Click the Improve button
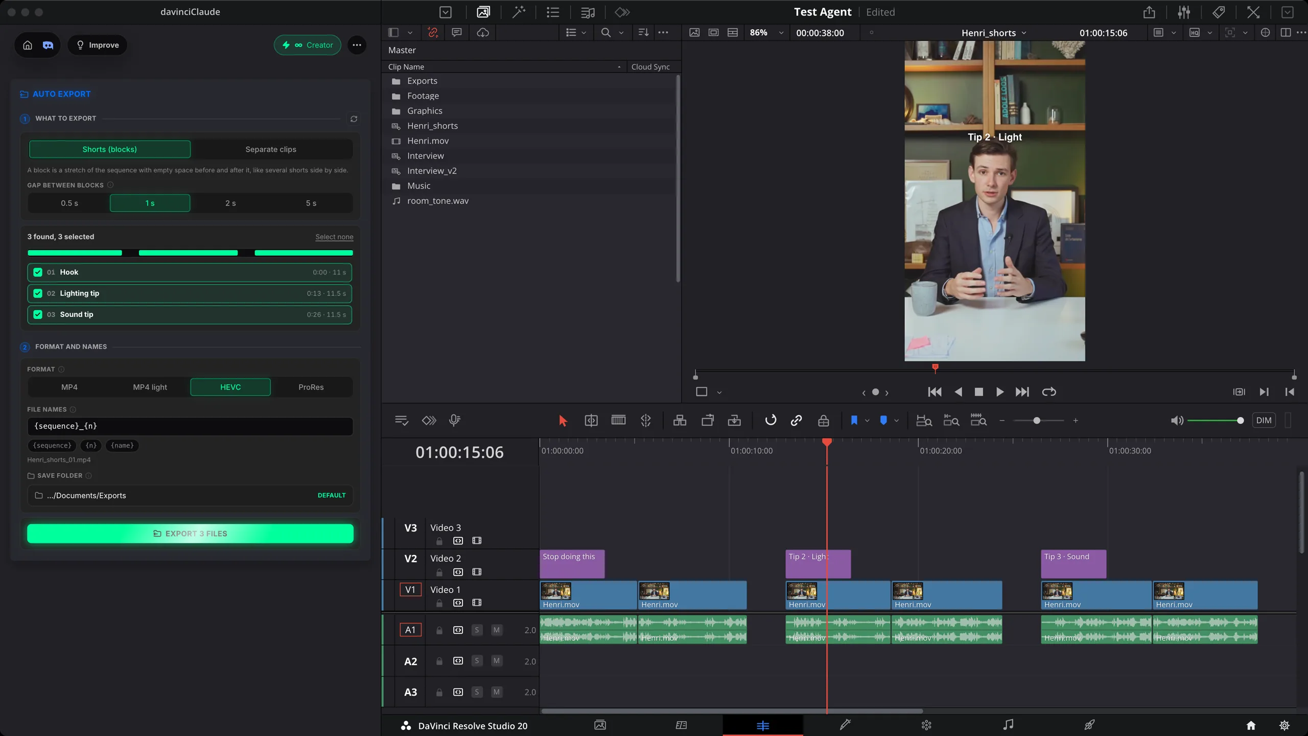Viewport: 1308px width, 736px height. pyautogui.click(x=98, y=45)
